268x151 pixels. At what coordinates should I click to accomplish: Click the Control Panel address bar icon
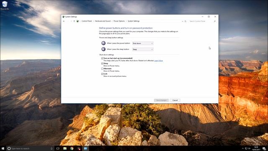(x=77, y=21)
